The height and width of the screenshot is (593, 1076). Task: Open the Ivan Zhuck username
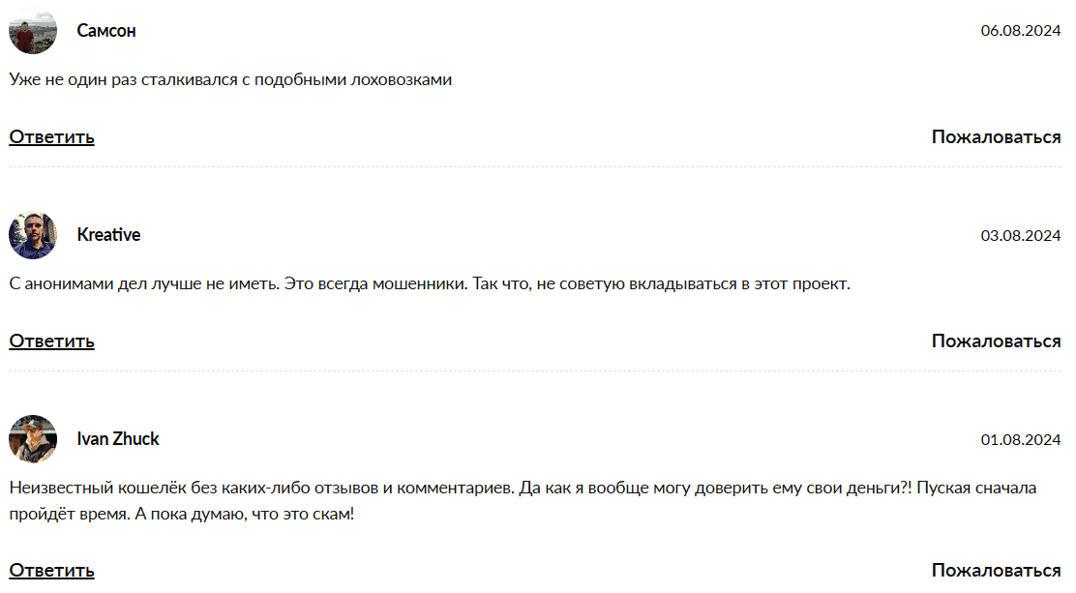[118, 439]
